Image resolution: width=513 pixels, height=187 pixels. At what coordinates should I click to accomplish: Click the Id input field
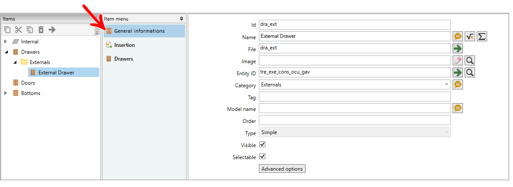(355, 25)
